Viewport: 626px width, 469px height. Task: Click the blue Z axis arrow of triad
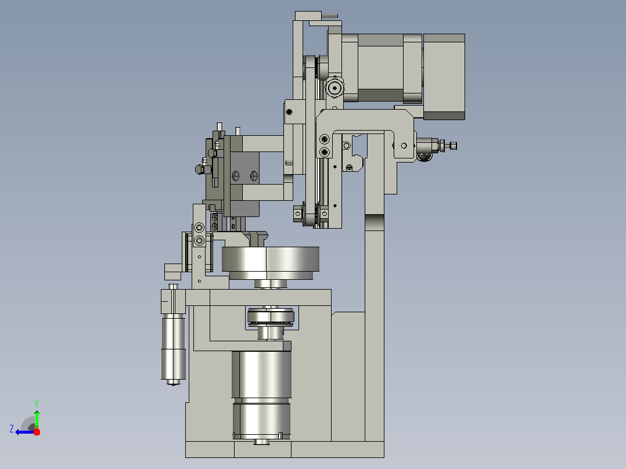click(25, 432)
